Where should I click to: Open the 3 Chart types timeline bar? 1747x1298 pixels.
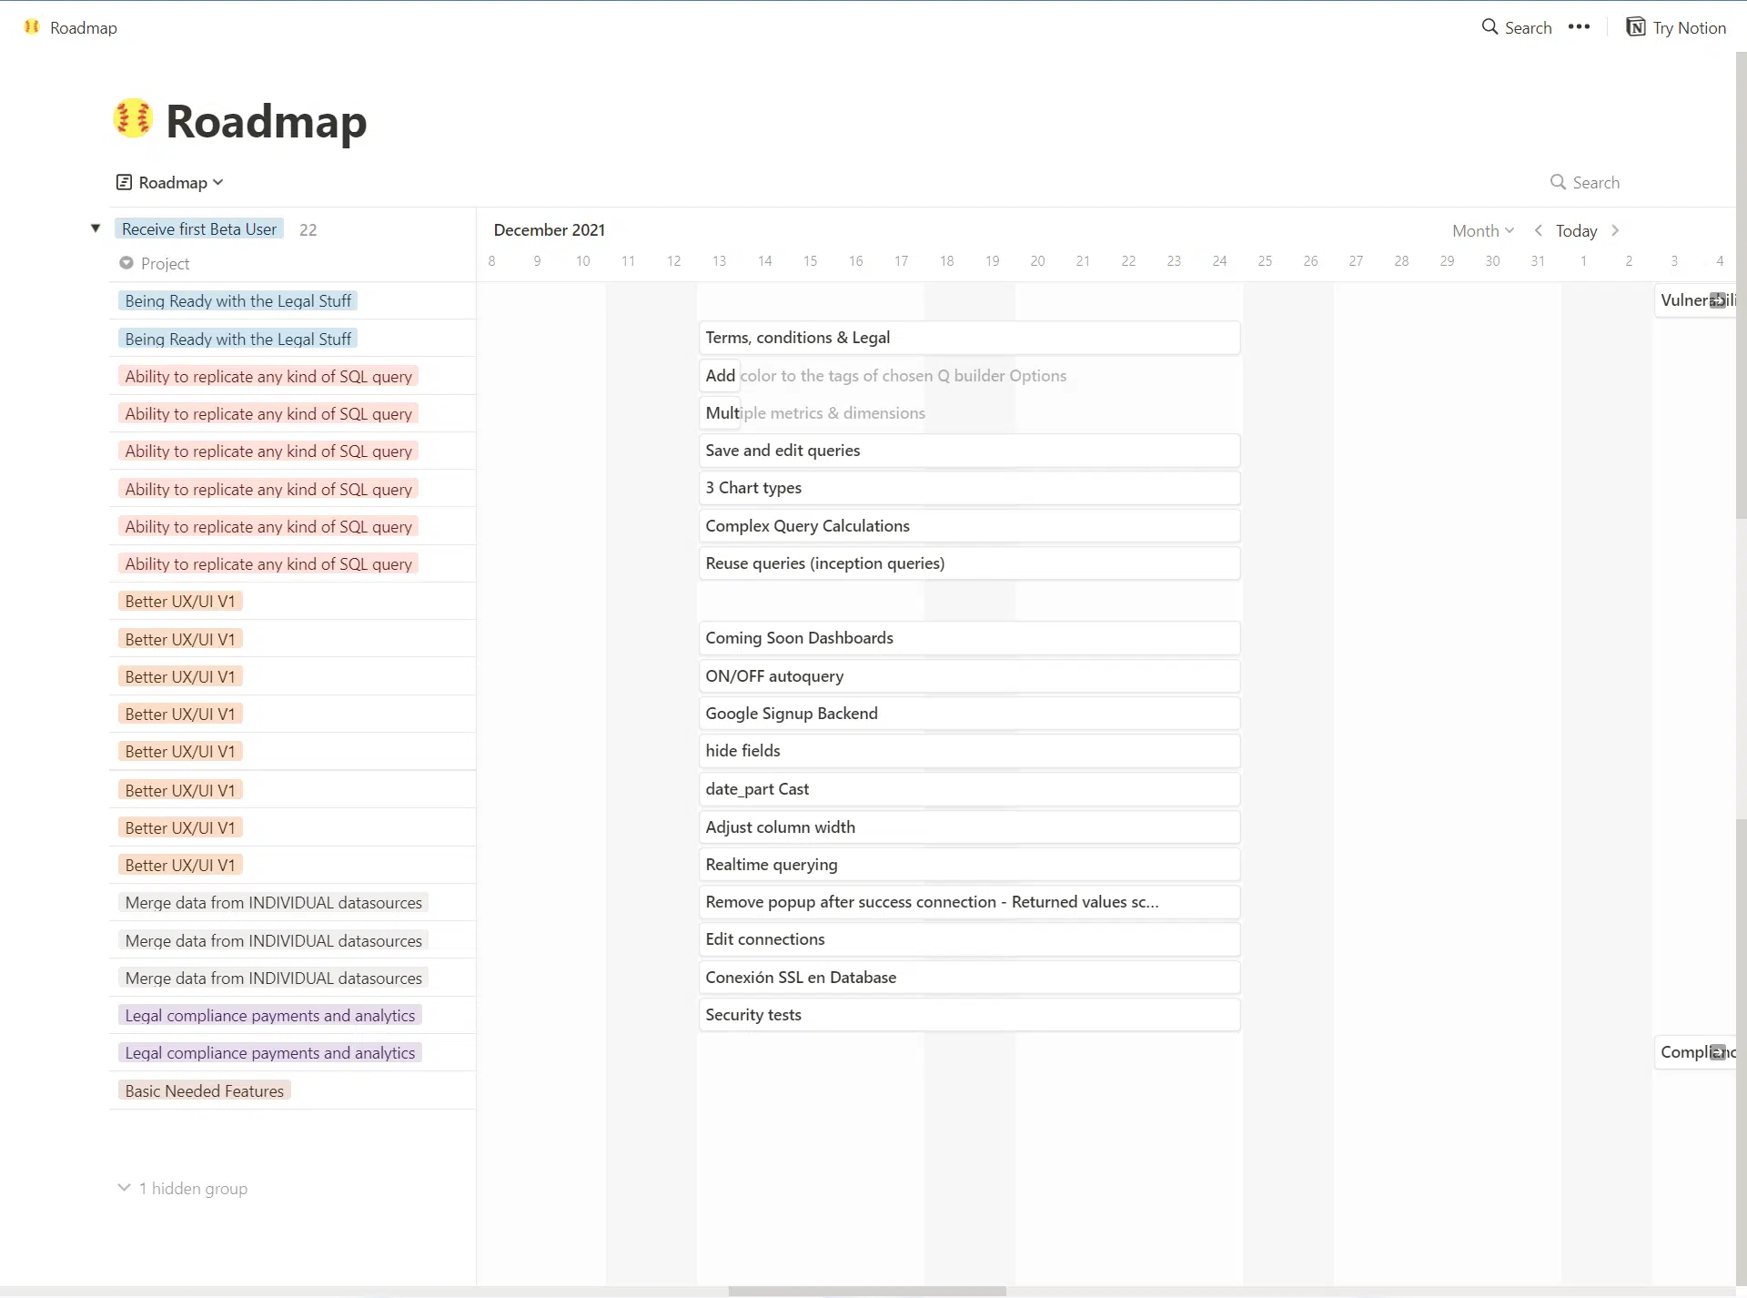point(969,488)
